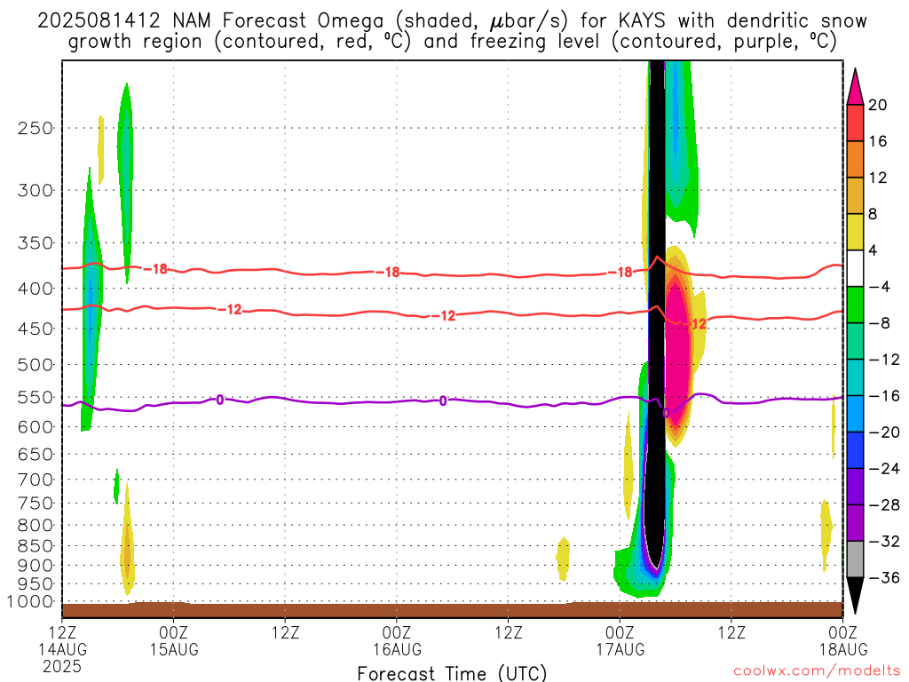Click the 600 pressure level label
The height and width of the screenshot is (682, 909).
(36, 427)
